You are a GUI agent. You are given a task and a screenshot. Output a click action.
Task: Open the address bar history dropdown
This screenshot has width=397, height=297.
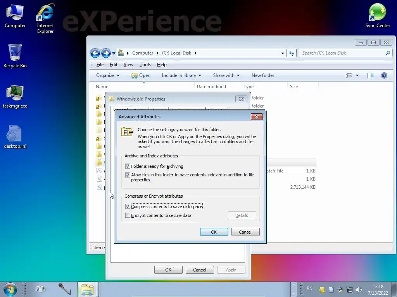coord(283,53)
